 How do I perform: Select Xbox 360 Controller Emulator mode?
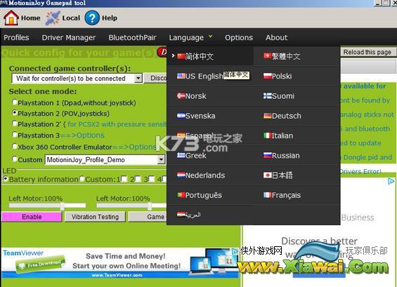click(x=15, y=146)
